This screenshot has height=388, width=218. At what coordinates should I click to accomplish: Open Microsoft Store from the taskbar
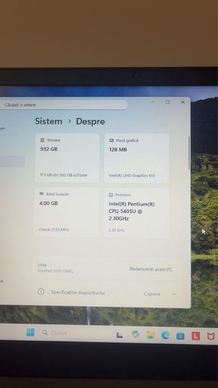[x=180, y=336]
